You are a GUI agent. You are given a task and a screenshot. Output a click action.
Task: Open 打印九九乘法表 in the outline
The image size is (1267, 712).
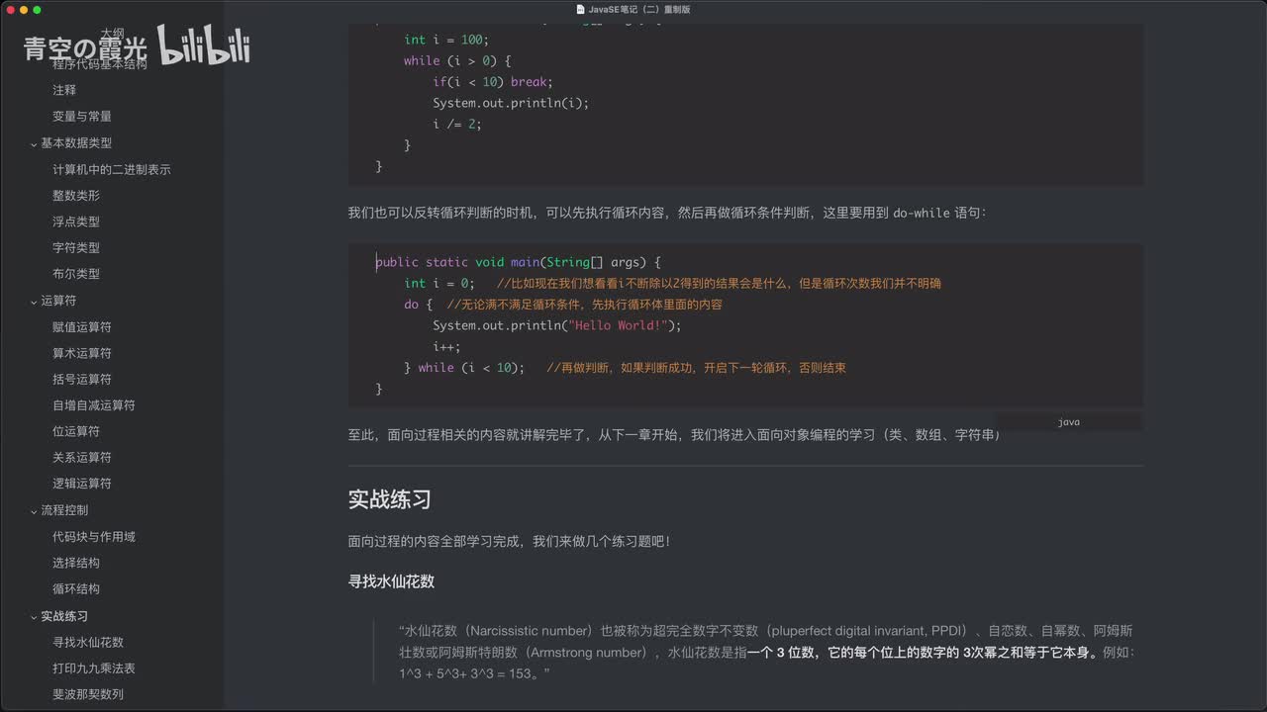click(94, 668)
